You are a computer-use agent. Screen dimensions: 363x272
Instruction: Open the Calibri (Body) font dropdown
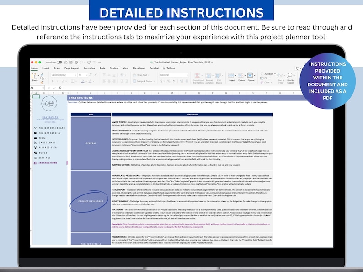click(64, 75)
